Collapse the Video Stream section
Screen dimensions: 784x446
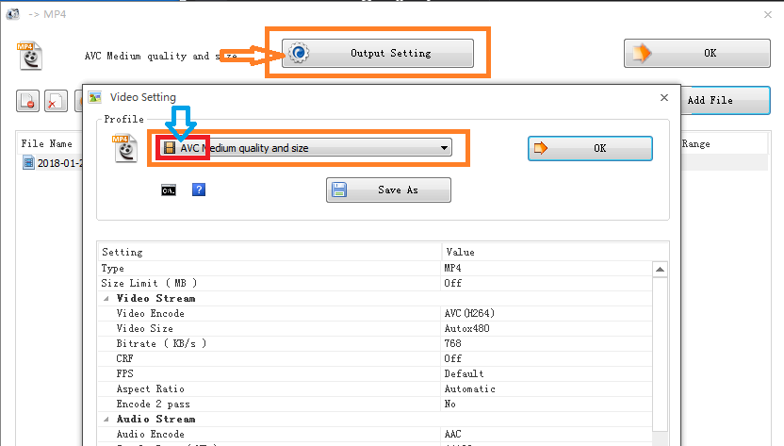coord(106,298)
